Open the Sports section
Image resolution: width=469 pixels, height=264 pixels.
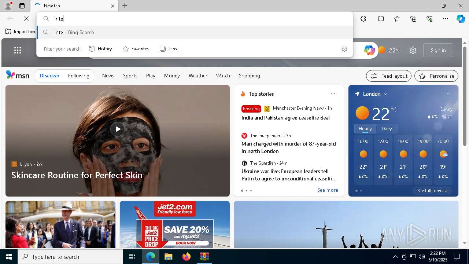click(130, 76)
